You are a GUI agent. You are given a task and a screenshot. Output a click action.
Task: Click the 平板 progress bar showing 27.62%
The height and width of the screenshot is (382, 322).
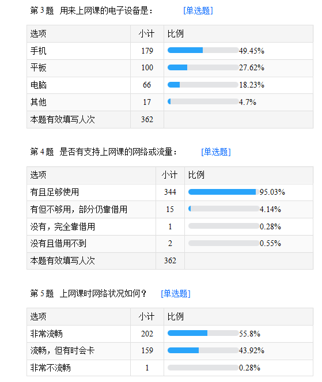point(203,67)
